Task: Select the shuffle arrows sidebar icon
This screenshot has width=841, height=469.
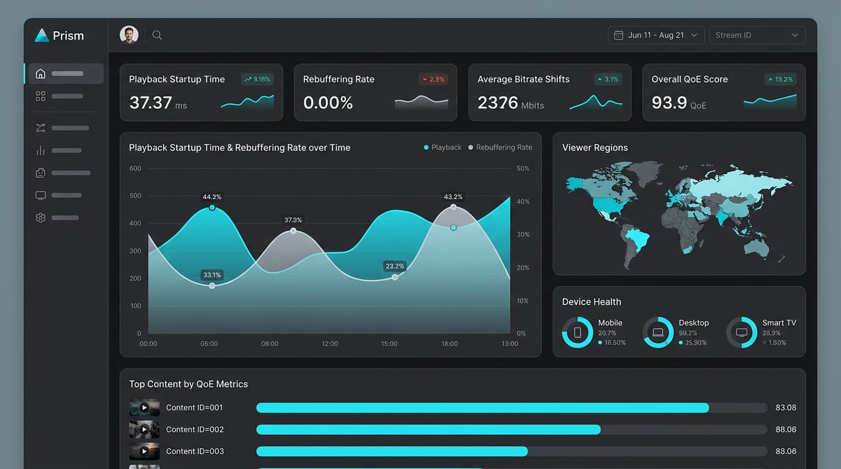Action: pyautogui.click(x=40, y=128)
